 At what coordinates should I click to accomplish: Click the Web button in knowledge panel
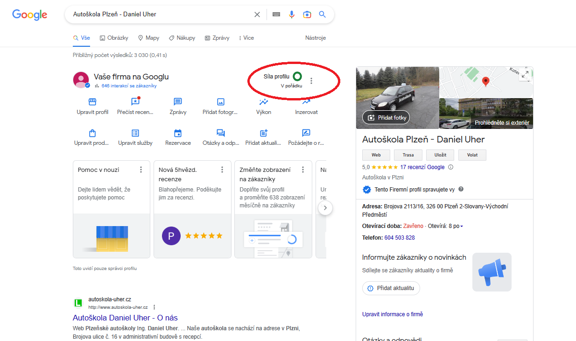tap(376, 155)
